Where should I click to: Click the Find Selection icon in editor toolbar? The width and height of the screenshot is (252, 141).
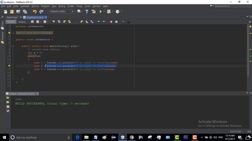54,22
